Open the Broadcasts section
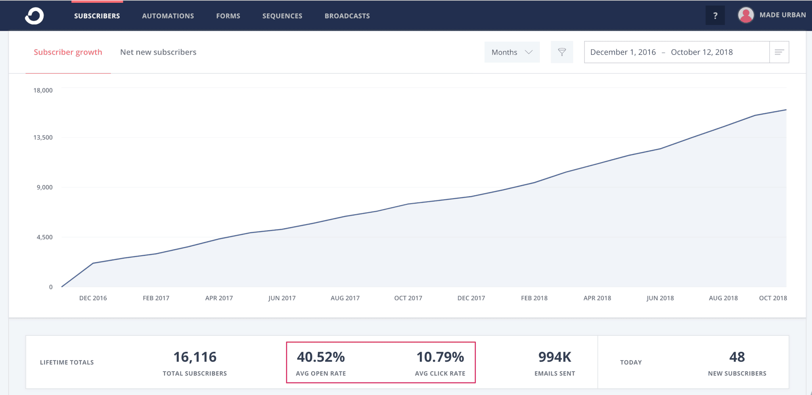 click(x=347, y=16)
